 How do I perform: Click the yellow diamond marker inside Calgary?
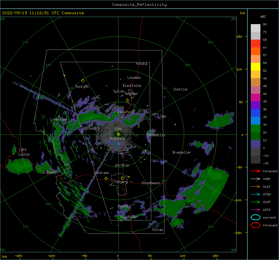122,178
